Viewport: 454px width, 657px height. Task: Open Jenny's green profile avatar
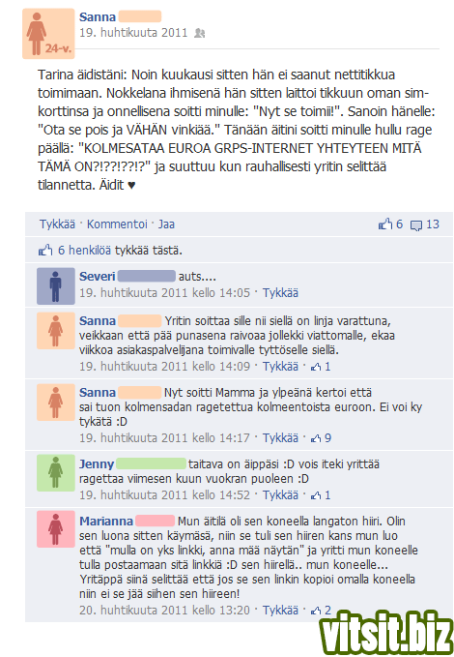56,472
